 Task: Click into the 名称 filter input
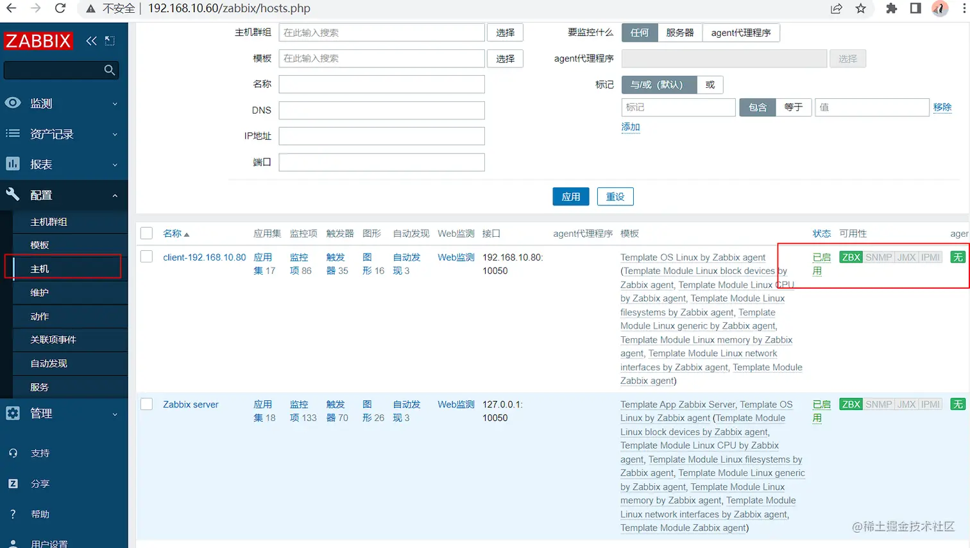pyautogui.click(x=382, y=84)
